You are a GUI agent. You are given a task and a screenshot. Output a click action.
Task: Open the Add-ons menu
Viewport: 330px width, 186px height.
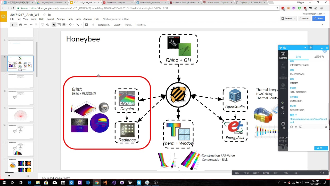point(87,19)
